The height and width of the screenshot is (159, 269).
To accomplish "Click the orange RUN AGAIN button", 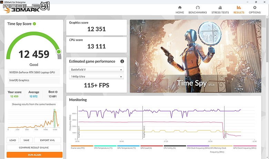I will coord(34,155).
